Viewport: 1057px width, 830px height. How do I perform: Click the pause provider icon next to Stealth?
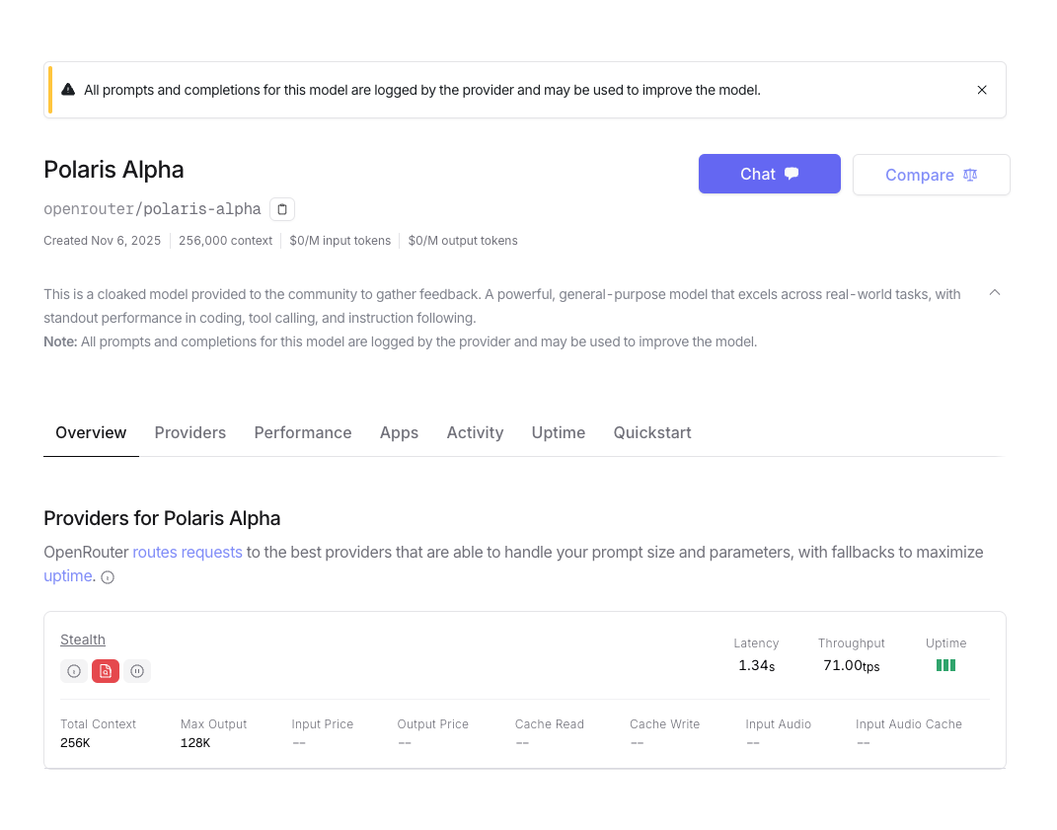(x=137, y=671)
